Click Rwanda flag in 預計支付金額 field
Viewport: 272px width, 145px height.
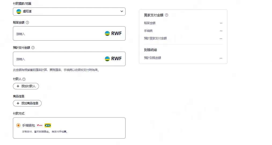107,59
